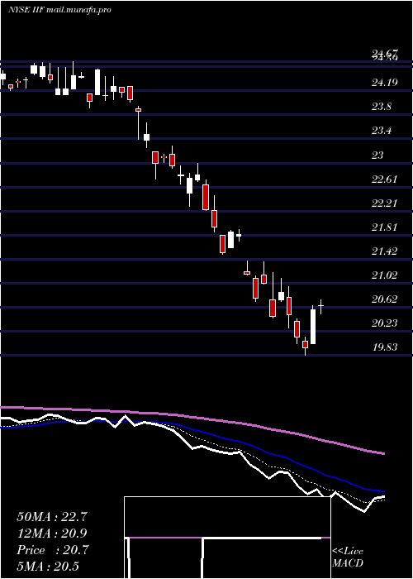Click the 'NYSE IIF mail.munafa.pro' title text

59,10
